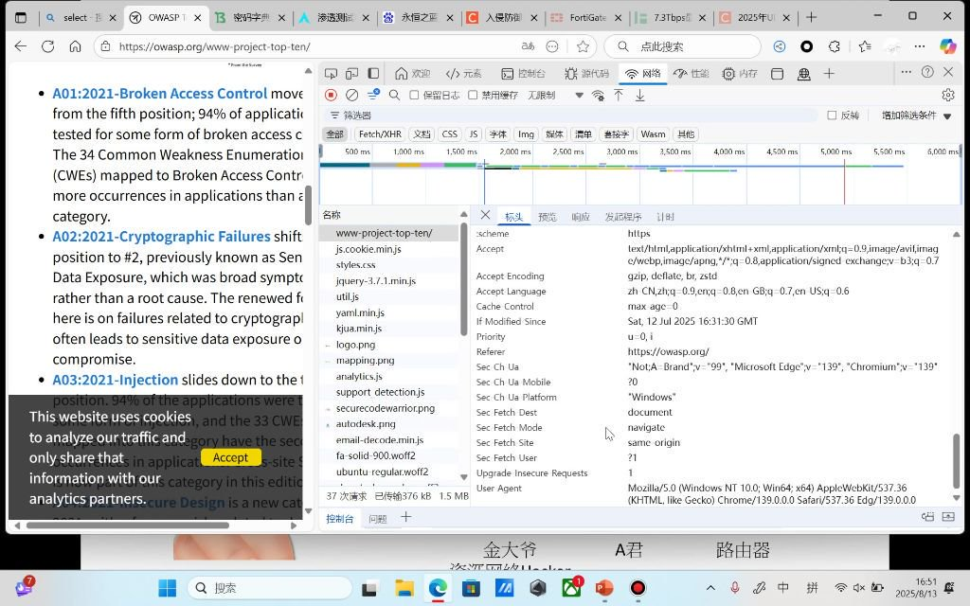Open the Issues (问题) drawer tab
This screenshot has height=606, width=970.
coord(377,519)
